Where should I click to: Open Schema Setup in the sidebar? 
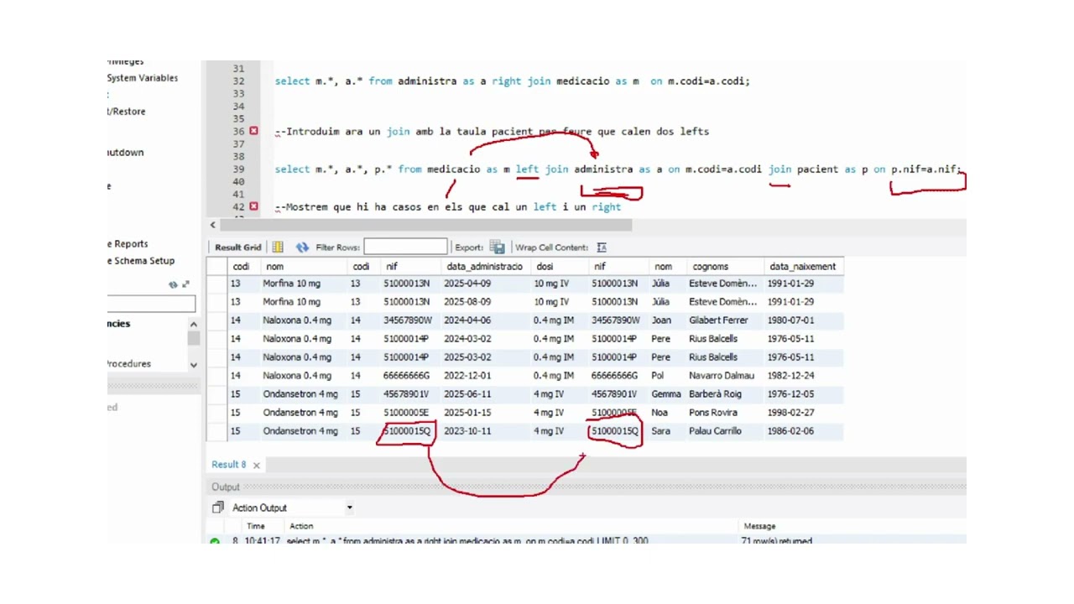141,261
